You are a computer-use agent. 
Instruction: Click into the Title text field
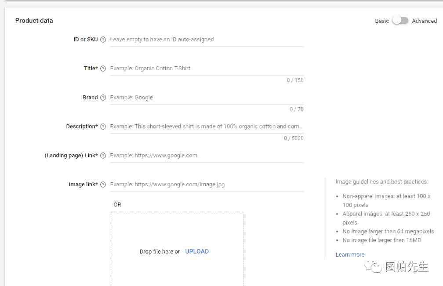coord(207,69)
